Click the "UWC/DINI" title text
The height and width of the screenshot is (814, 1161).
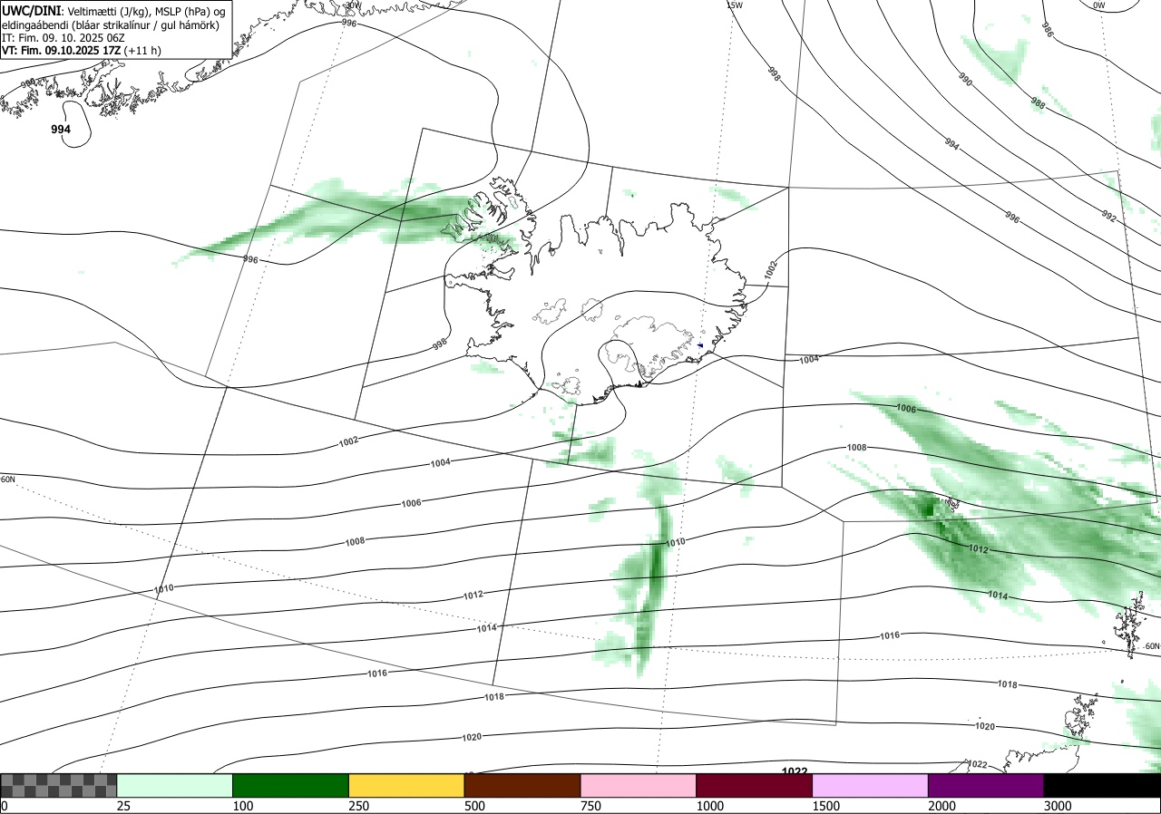point(32,10)
